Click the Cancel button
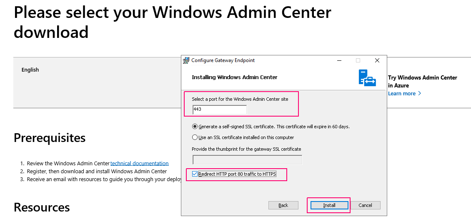 tap(365, 205)
